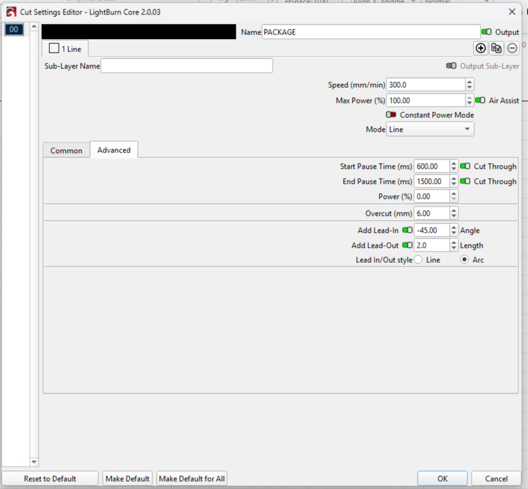528x489 pixels.
Task: Select layer 00 in the layer list
Action: pos(15,30)
